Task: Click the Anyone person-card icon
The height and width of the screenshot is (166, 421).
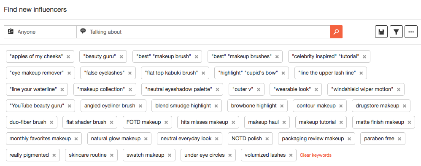Action: coord(11,31)
